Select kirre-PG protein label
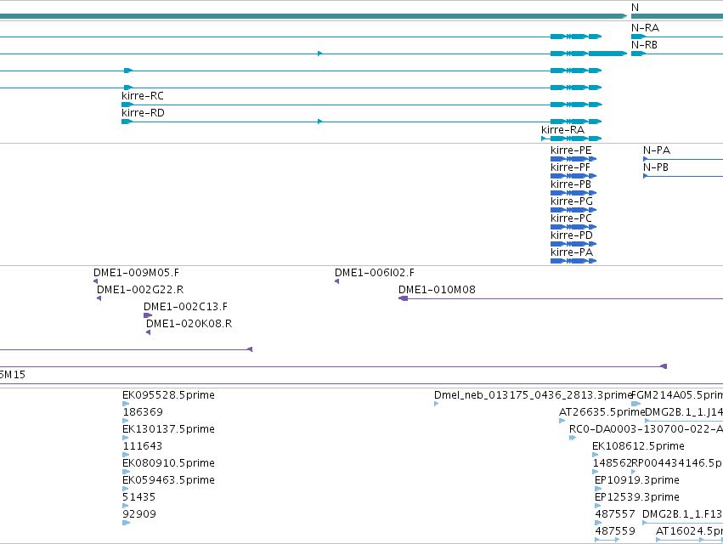The height and width of the screenshot is (544, 723). coord(572,201)
